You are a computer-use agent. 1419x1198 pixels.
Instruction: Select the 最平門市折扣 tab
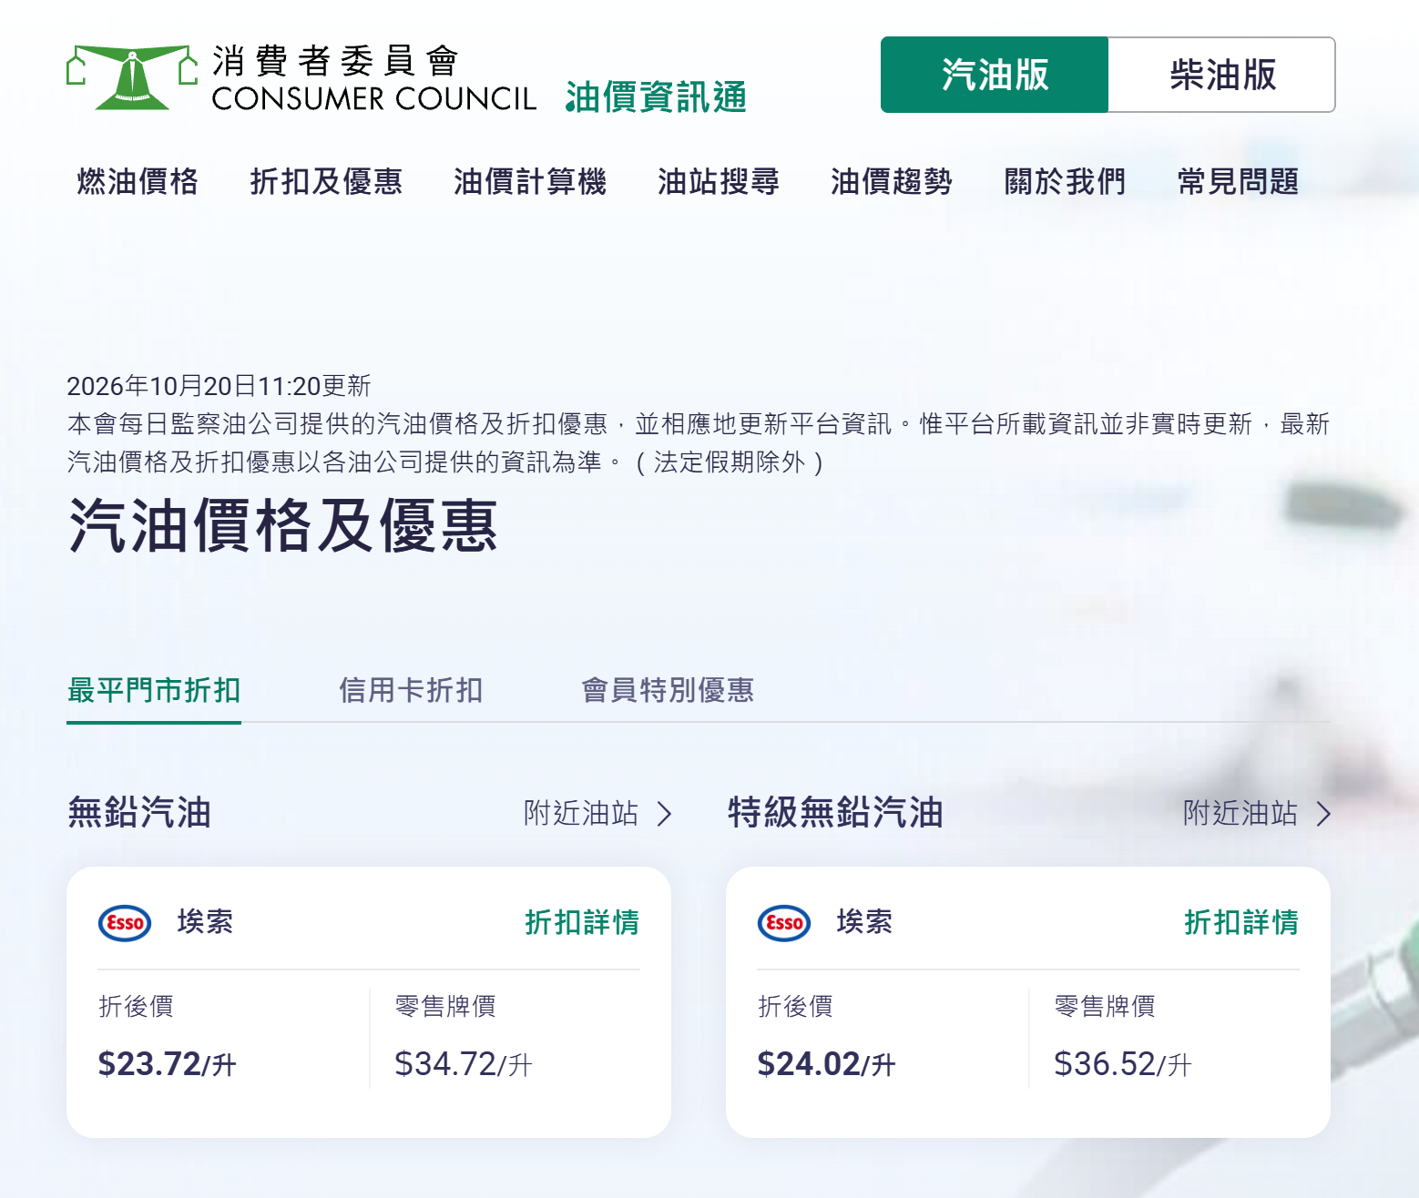(x=154, y=690)
